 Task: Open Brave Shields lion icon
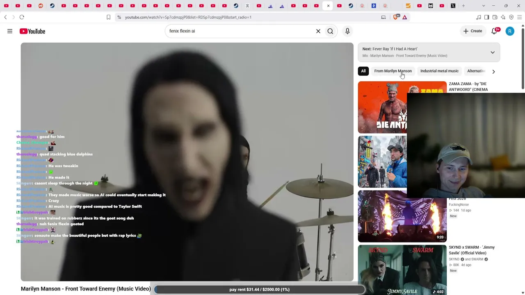pos(396,17)
